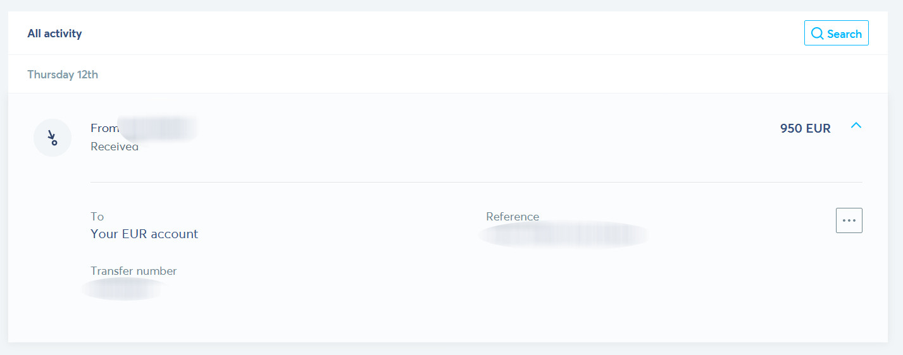This screenshot has width=903, height=355.
Task: Click the Transfer number label
Action: pyautogui.click(x=134, y=271)
